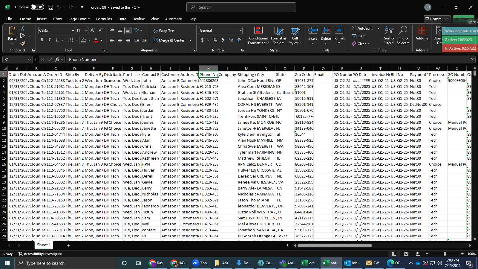Screen dimensions: 478x269
Task: Apply Percent Style
Action: 215,40
